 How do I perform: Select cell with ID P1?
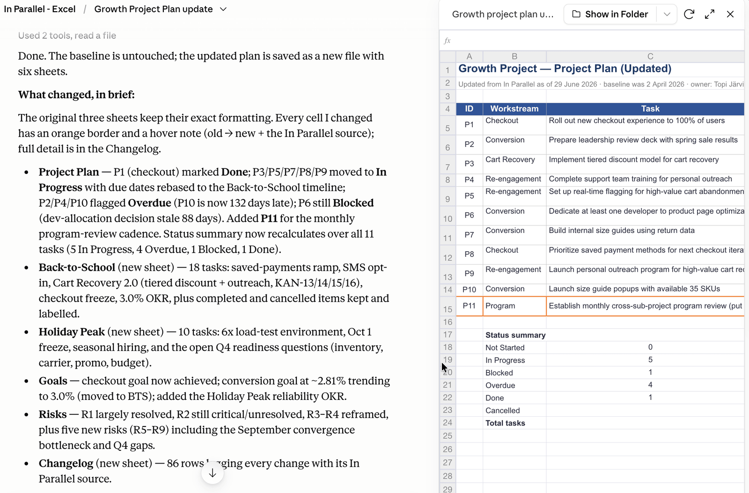click(470, 125)
